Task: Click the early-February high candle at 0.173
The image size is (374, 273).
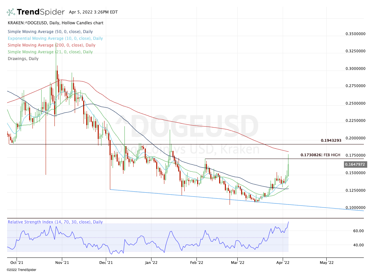Action: 205,167
